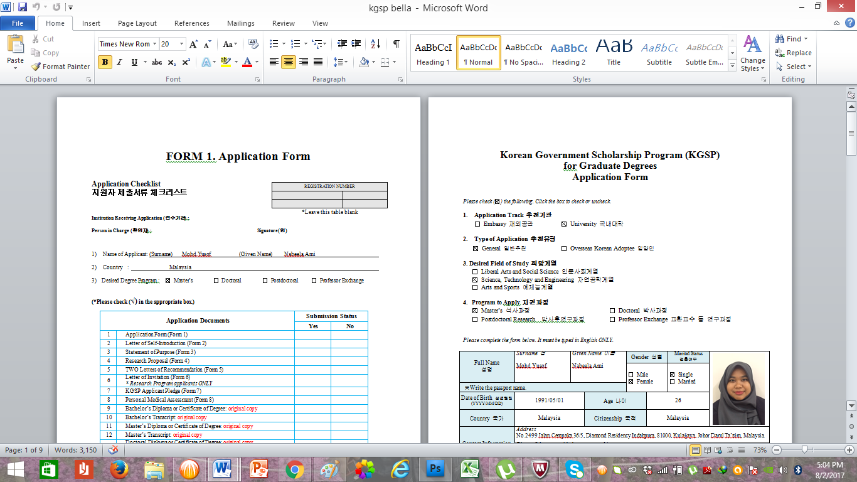Click the zoom slider on status bar
The height and width of the screenshot is (482, 857).
tap(804, 450)
